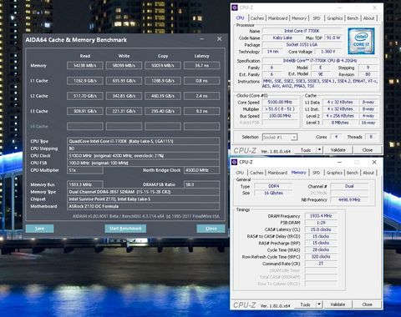The width and height of the screenshot is (401, 317).
Task: Switch to Bench tab in bottom CPU-Z window
Action: (x=353, y=173)
